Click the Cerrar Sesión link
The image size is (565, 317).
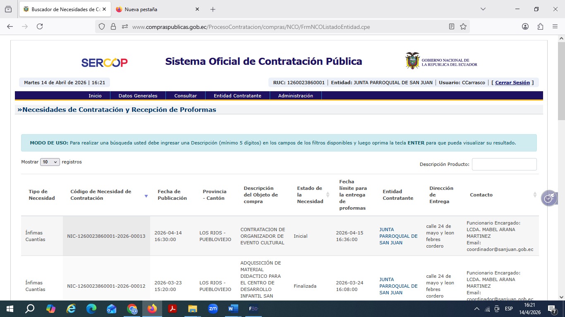(512, 83)
